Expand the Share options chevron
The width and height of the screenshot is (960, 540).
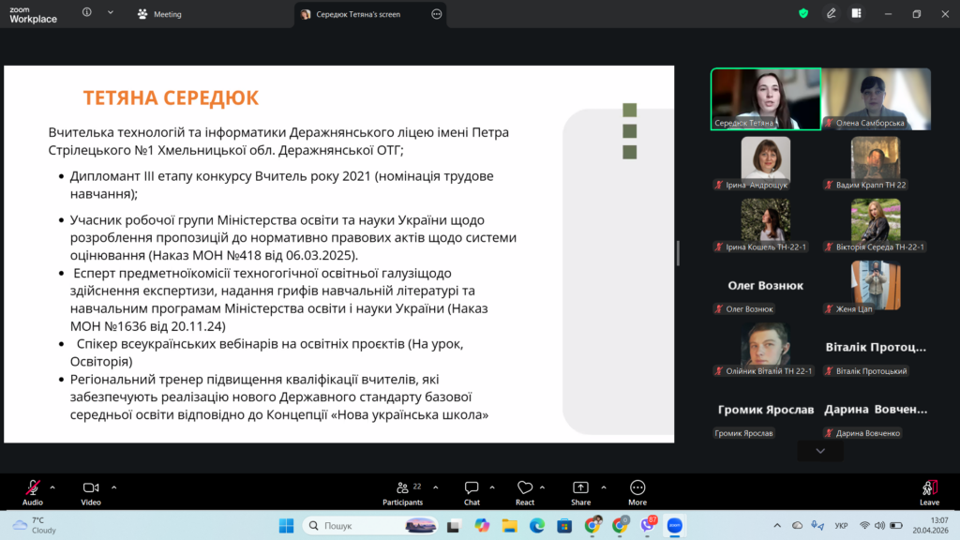tap(602, 487)
